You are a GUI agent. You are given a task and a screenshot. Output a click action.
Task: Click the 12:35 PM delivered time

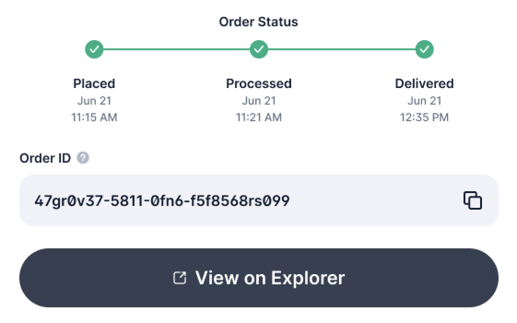click(424, 117)
